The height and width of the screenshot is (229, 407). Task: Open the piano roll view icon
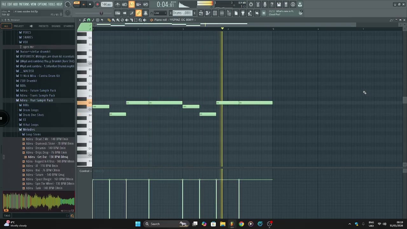tap(208, 13)
